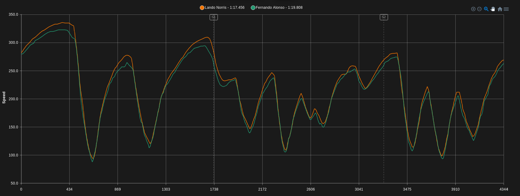Enable the hand panning tool
This screenshot has width=520, height=196.
493,9
